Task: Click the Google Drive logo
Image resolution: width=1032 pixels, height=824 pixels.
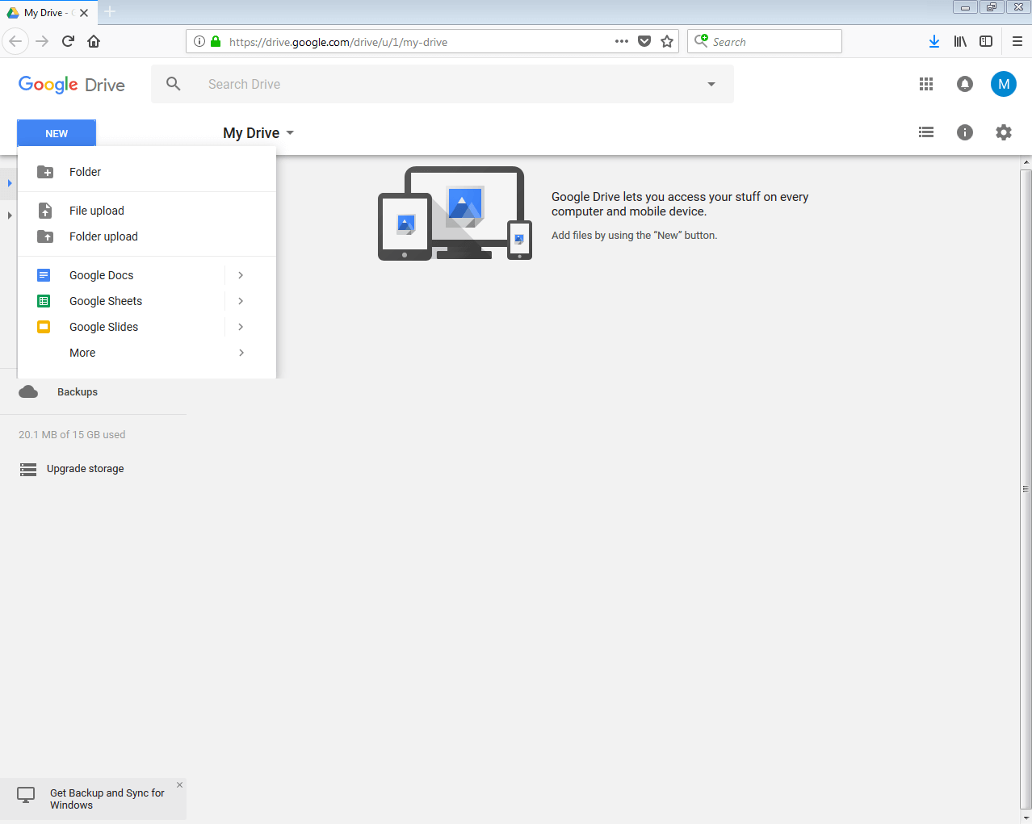Action: pyautogui.click(x=72, y=85)
